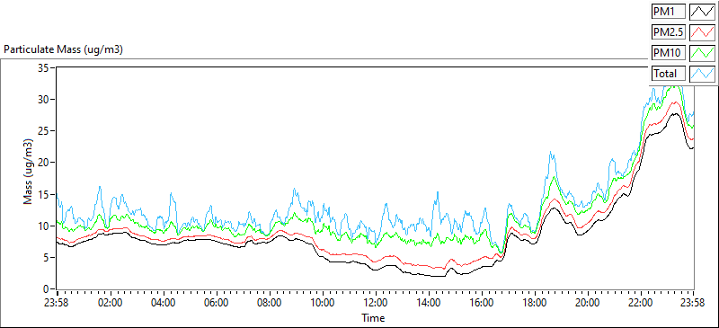Click the PM10 green line style icon
719x328 pixels.
click(703, 52)
